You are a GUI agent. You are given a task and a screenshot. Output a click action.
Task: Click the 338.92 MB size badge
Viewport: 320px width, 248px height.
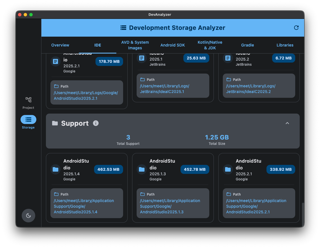281,169
